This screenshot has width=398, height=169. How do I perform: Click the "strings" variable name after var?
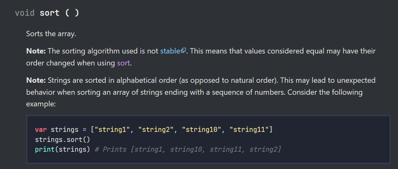[x=65, y=130]
